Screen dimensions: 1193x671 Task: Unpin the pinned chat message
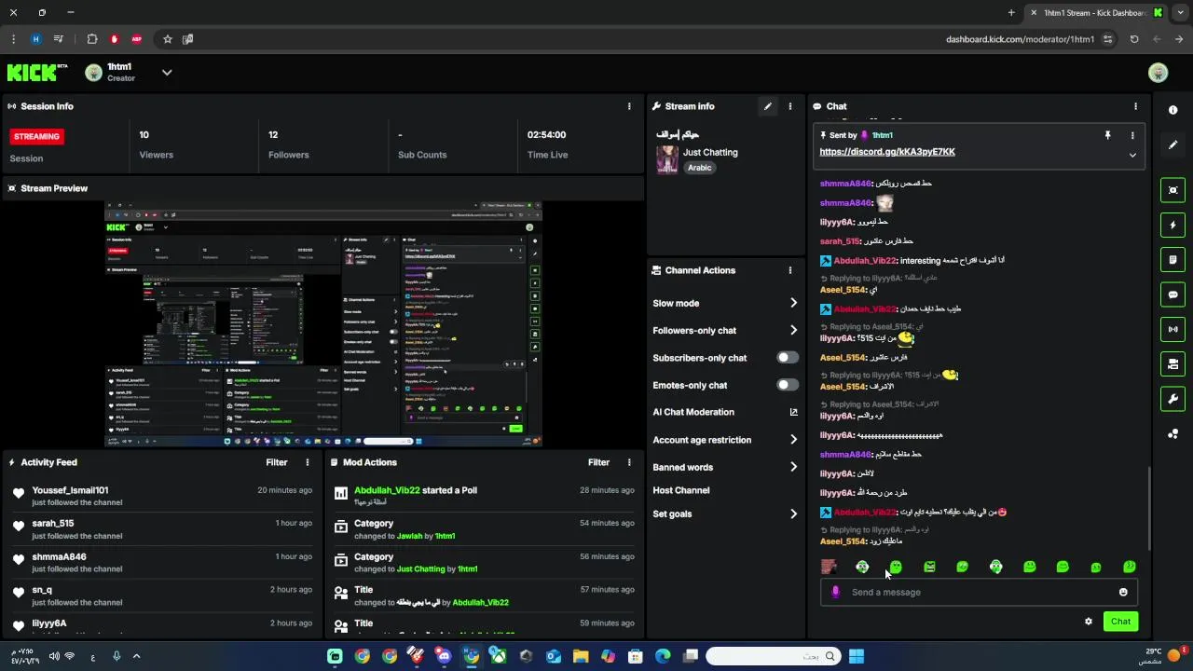tap(1107, 135)
